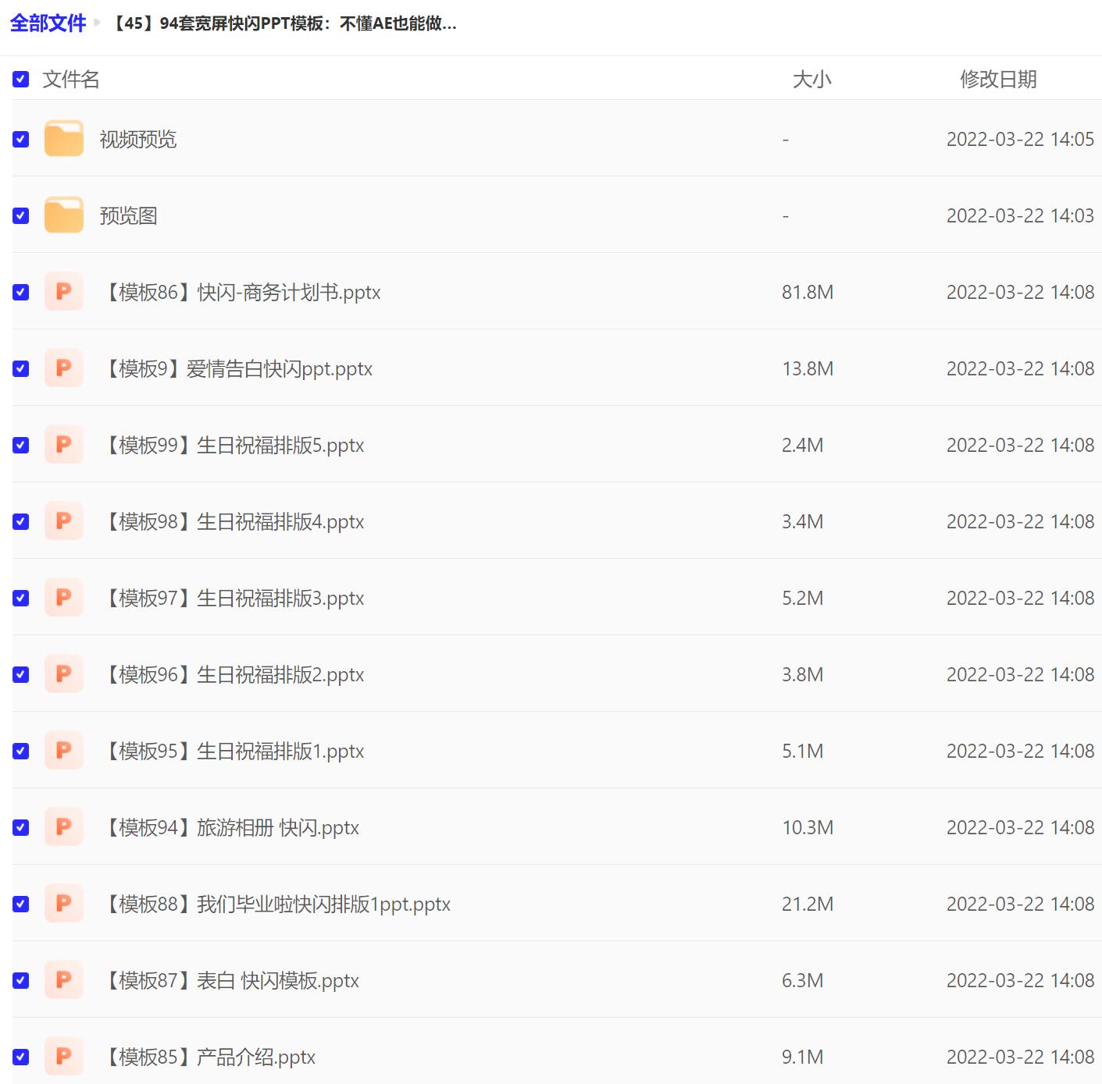Click the current folder breadcrumb 【45】94套宽屏快闪PPT模板

(283, 23)
